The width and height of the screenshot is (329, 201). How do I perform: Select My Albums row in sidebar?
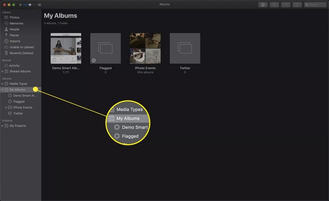(21, 90)
